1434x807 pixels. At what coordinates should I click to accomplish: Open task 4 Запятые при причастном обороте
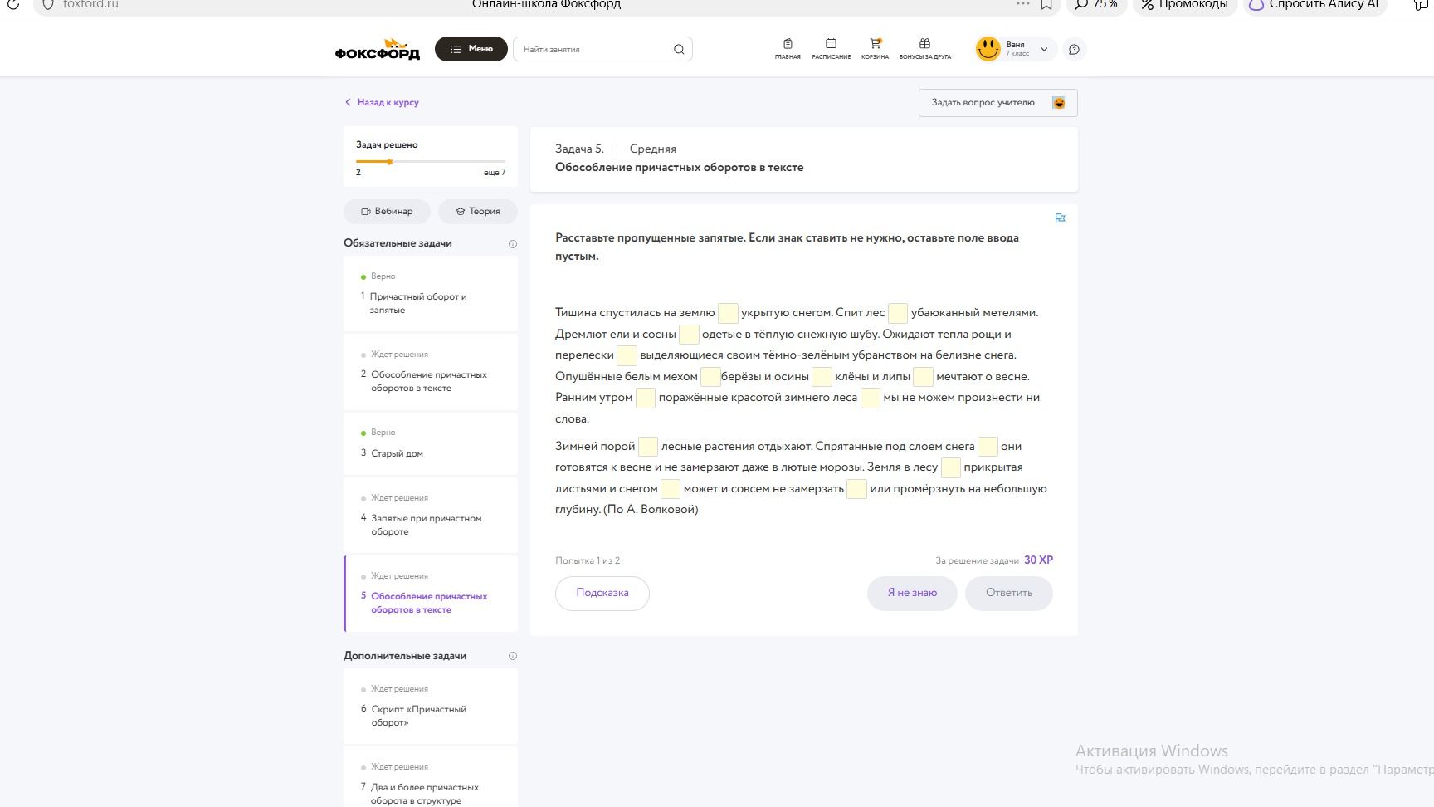tap(430, 516)
